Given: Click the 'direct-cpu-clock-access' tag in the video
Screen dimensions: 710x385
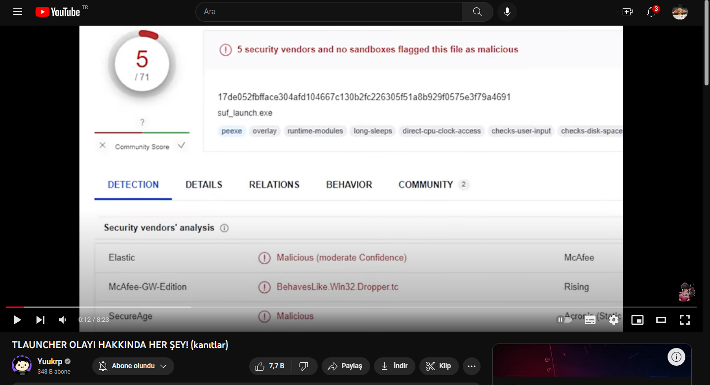Looking at the screenshot, I should pyautogui.click(x=442, y=131).
